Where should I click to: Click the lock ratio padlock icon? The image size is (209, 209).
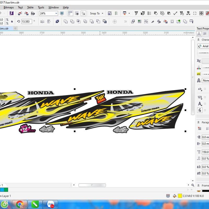pyautogui.click(x=12, y=21)
